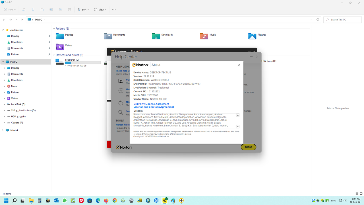The width and height of the screenshot is (364, 205).
Task: Click the Norton icon in the taskbar
Action: [x=165, y=200]
